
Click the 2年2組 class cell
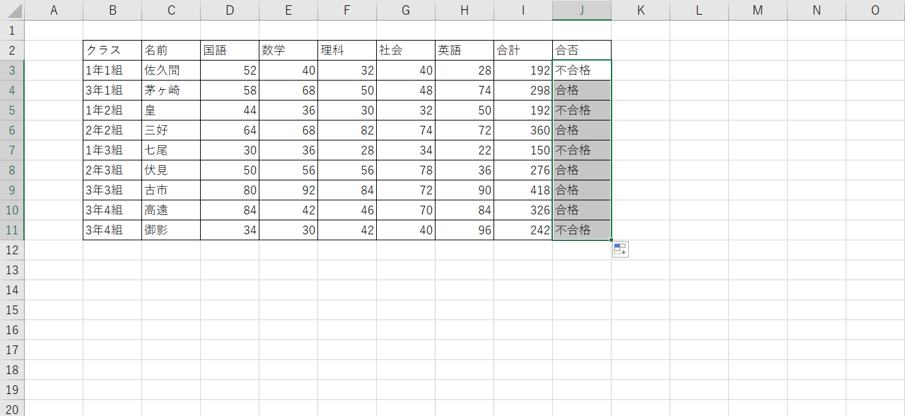[112, 130]
